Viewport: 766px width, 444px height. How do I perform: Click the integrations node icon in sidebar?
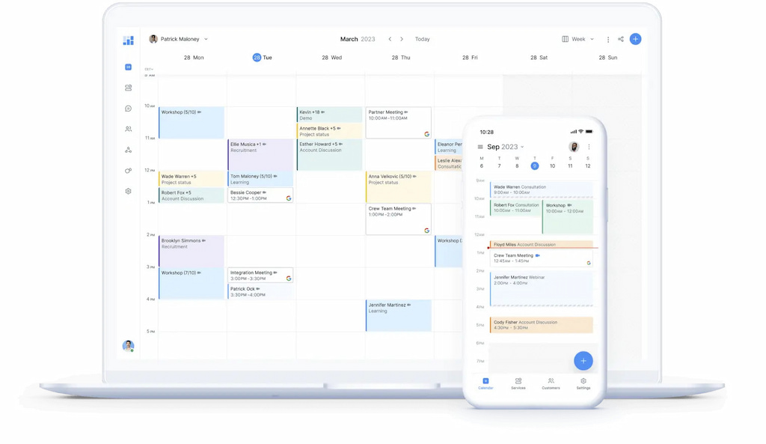(128, 150)
